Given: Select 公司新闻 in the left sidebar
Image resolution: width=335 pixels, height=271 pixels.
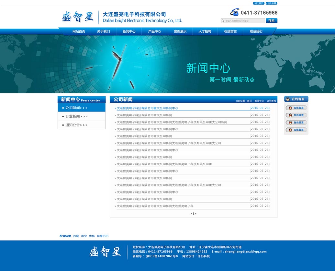Looking at the screenshot, I should pyautogui.click(x=76, y=108).
